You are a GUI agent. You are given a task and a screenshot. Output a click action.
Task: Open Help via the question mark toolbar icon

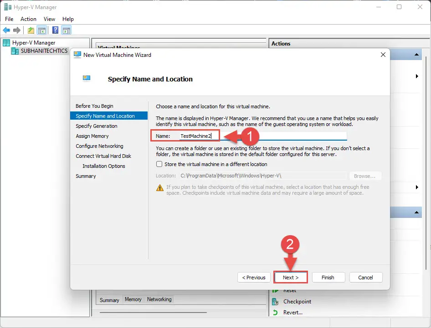point(55,30)
